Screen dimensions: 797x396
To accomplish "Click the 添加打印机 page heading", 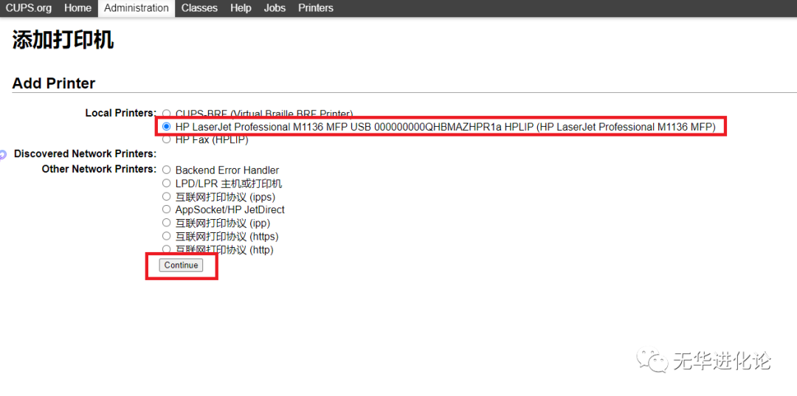I will point(63,40).
